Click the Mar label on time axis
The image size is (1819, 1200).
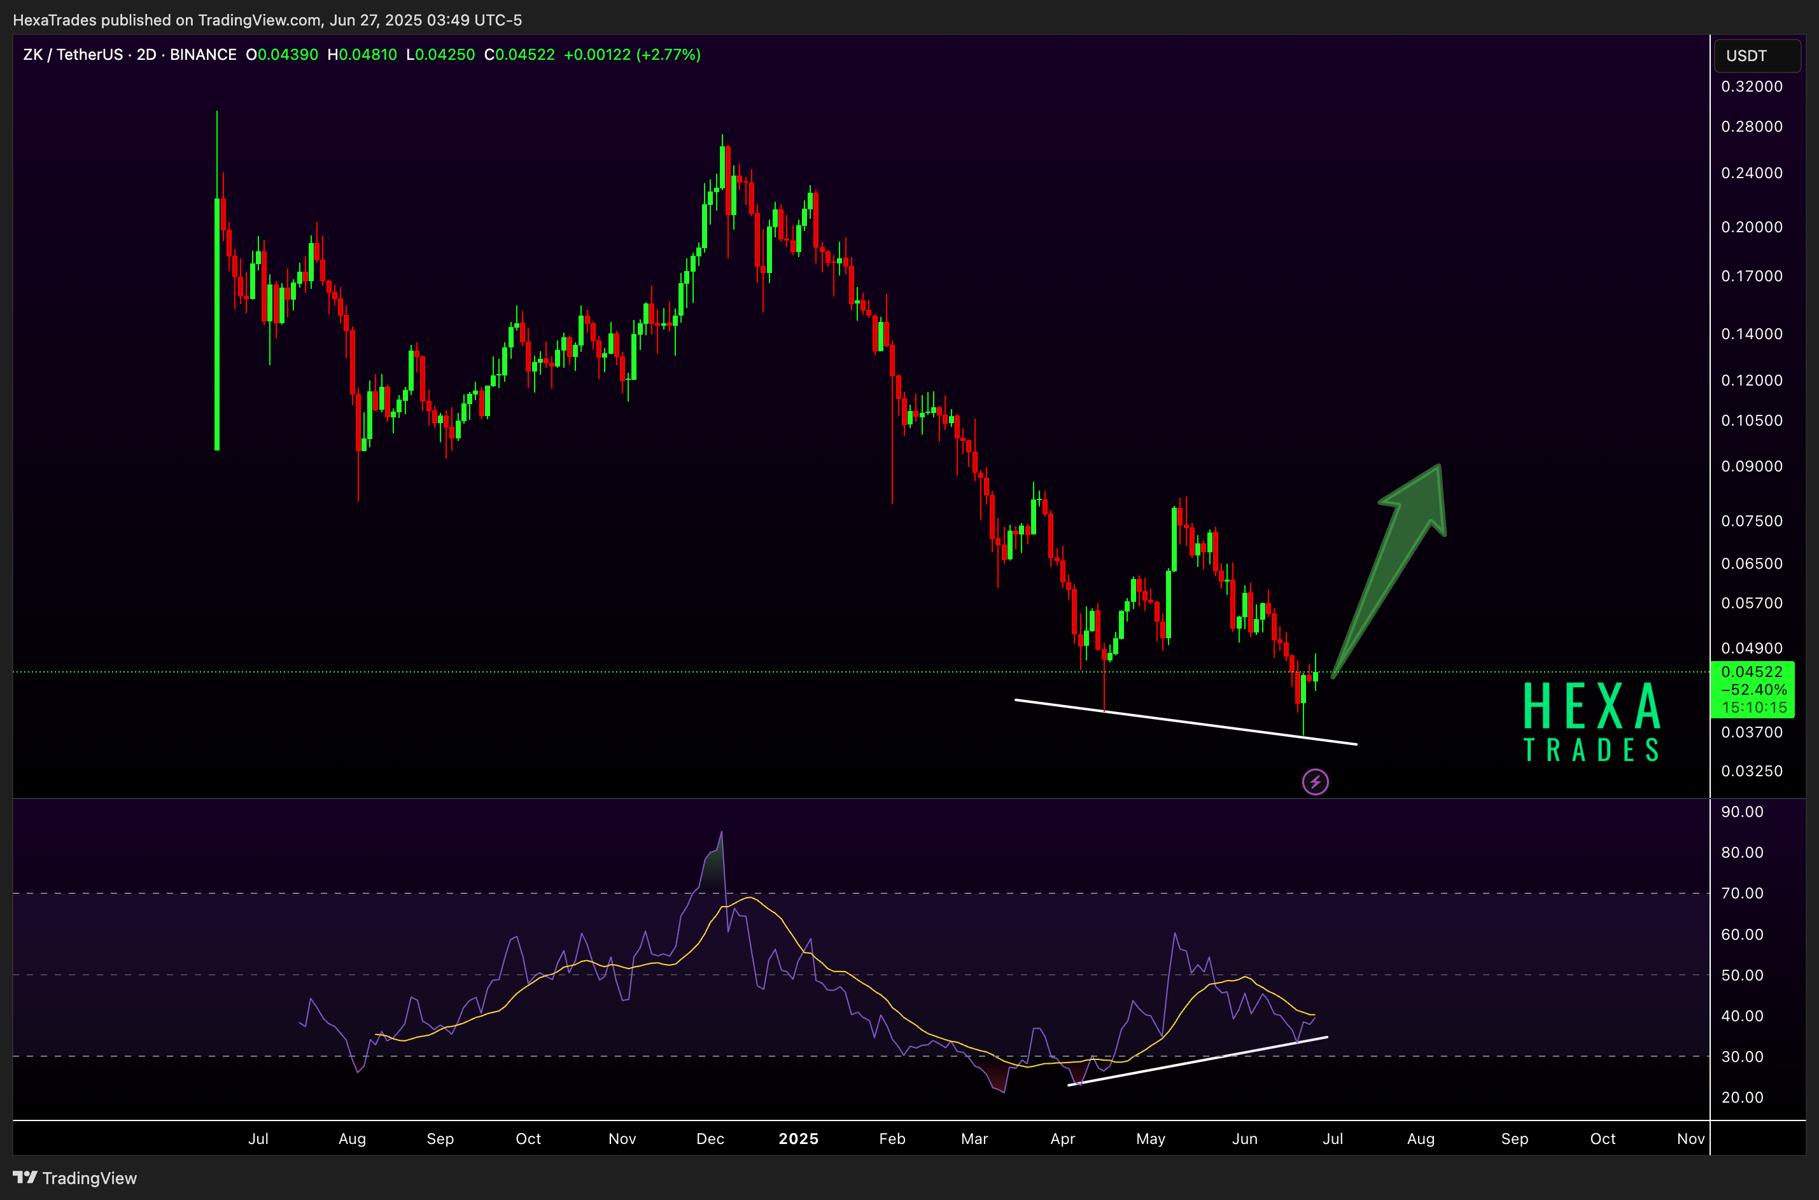pos(974,1139)
